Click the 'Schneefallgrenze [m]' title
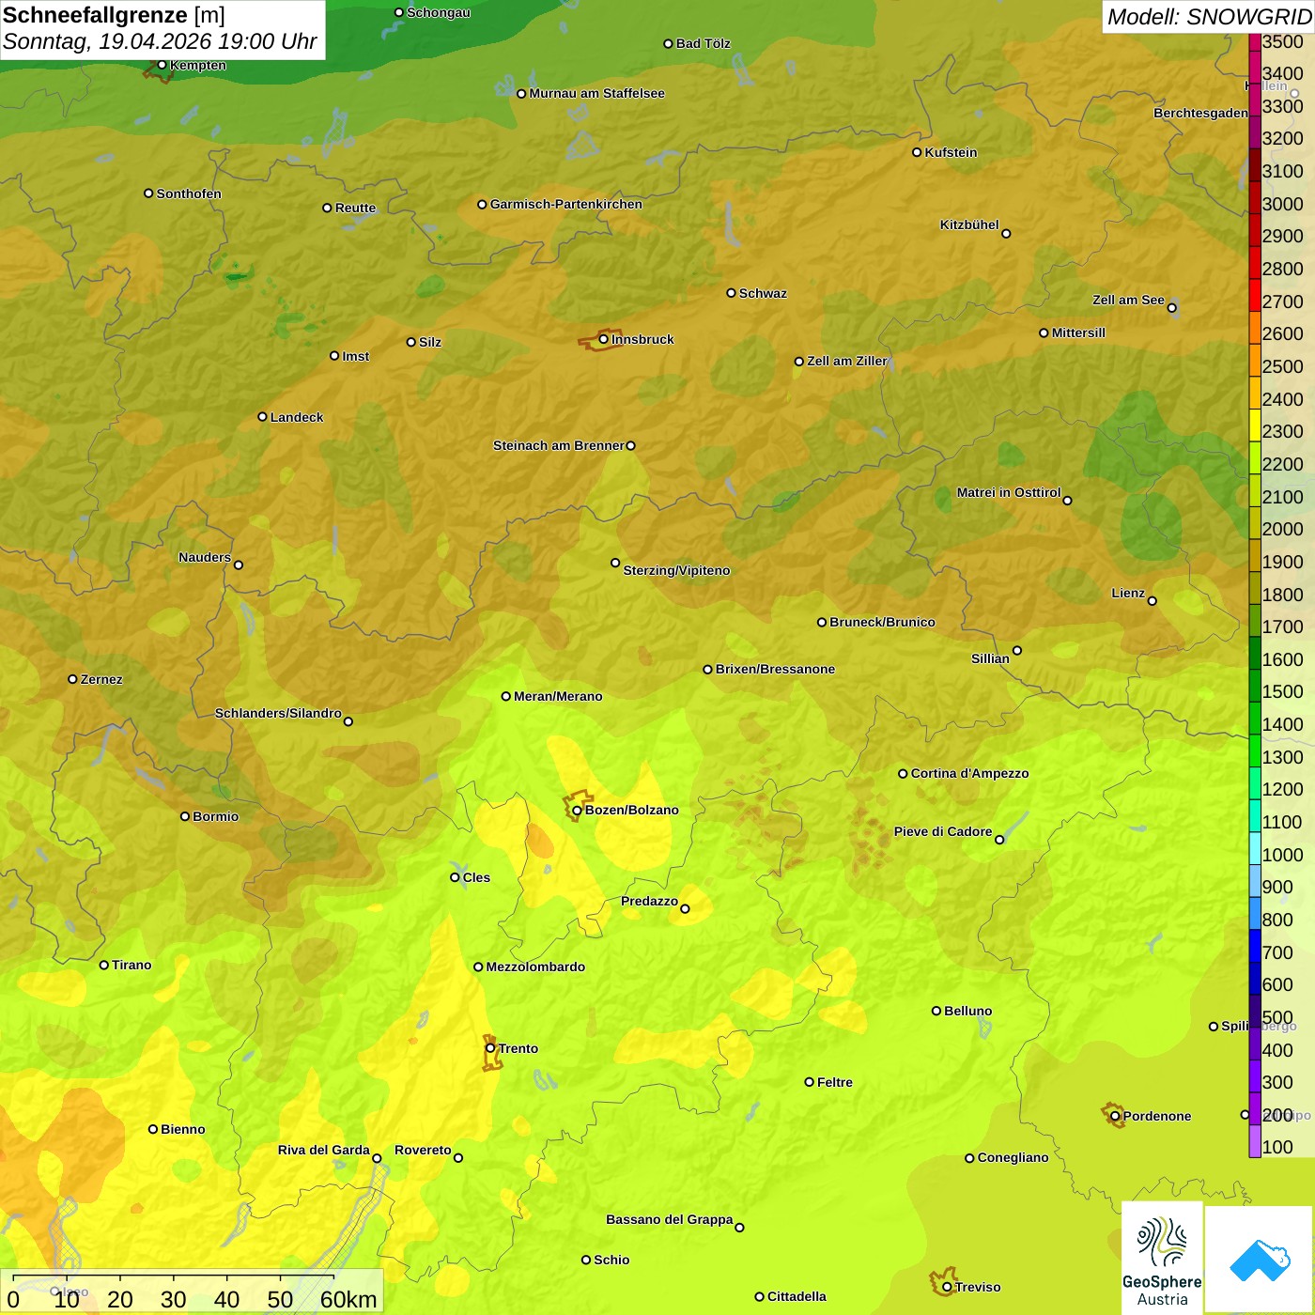1315x1315 pixels. pos(114,15)
